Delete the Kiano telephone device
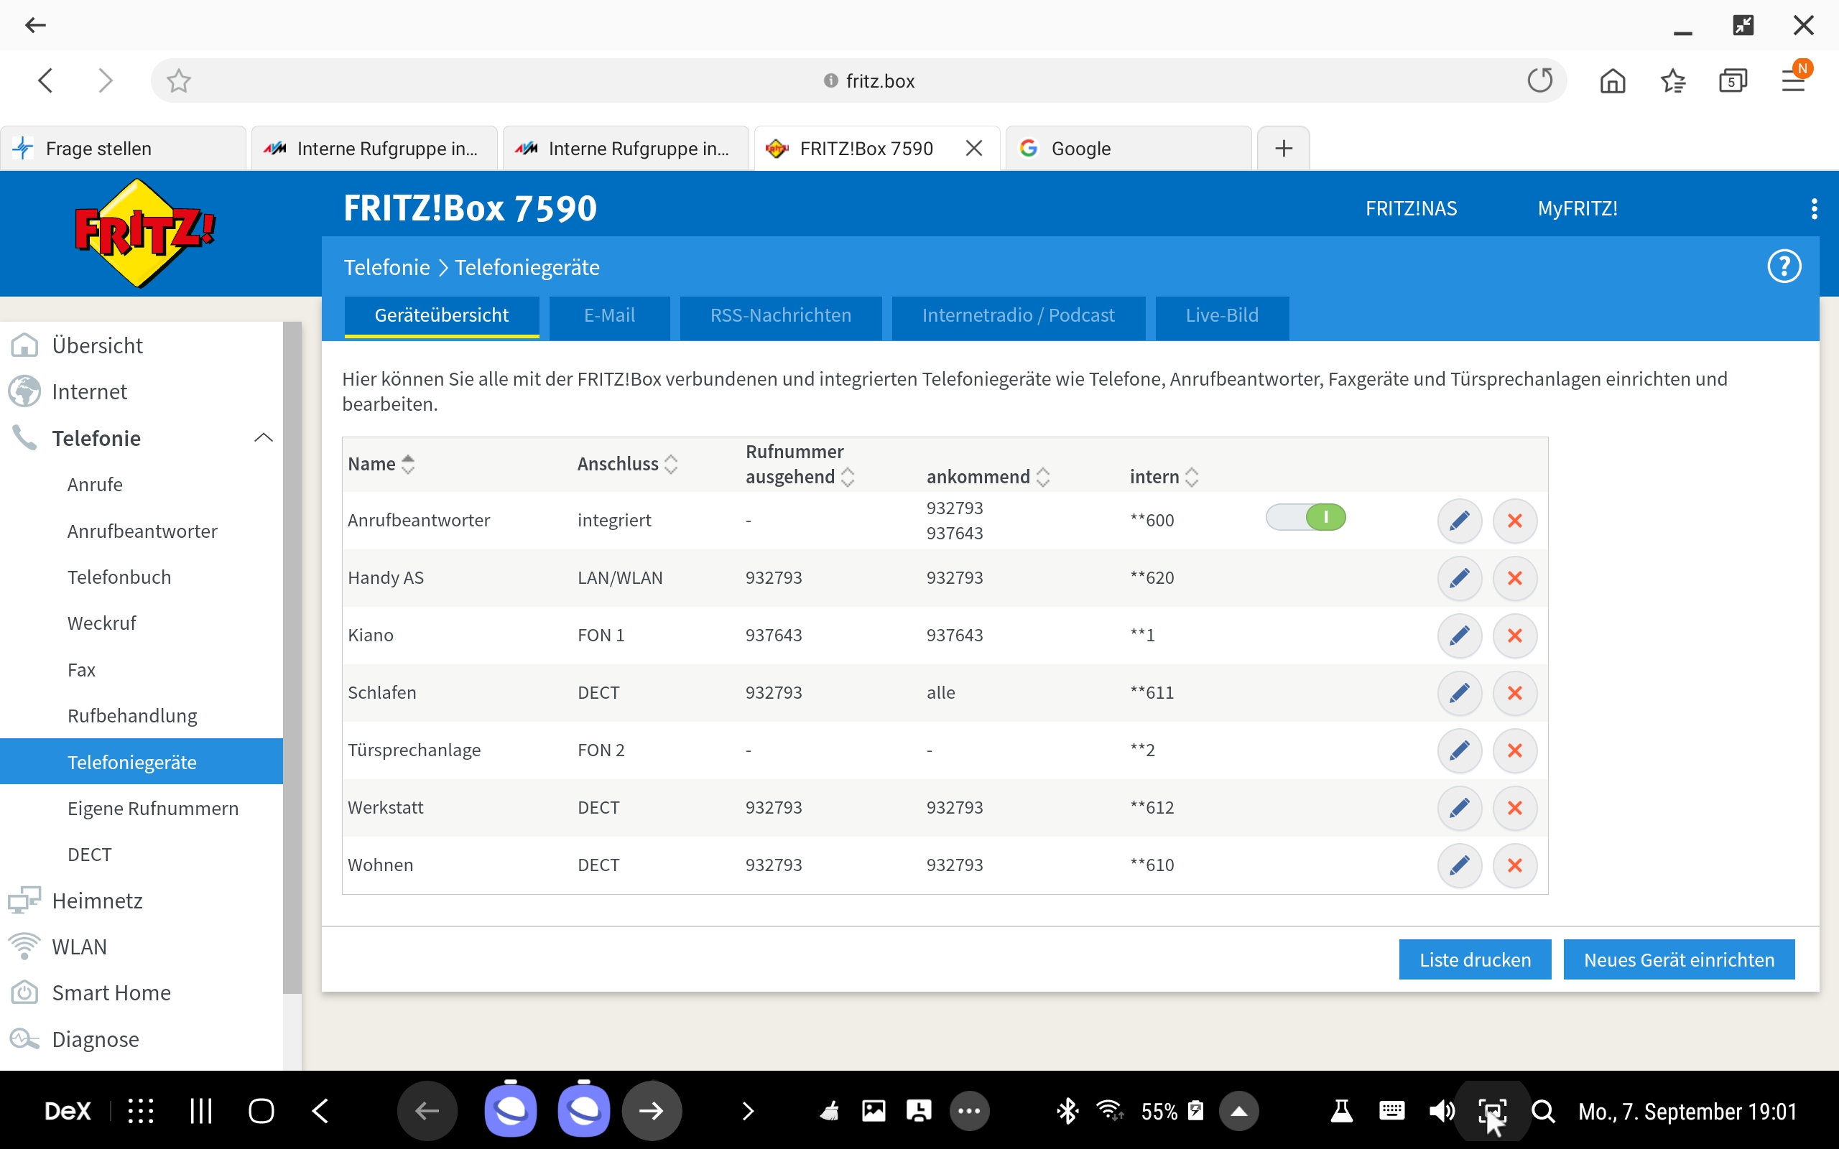The image size is (1839, 1149). click(1514, 636)
